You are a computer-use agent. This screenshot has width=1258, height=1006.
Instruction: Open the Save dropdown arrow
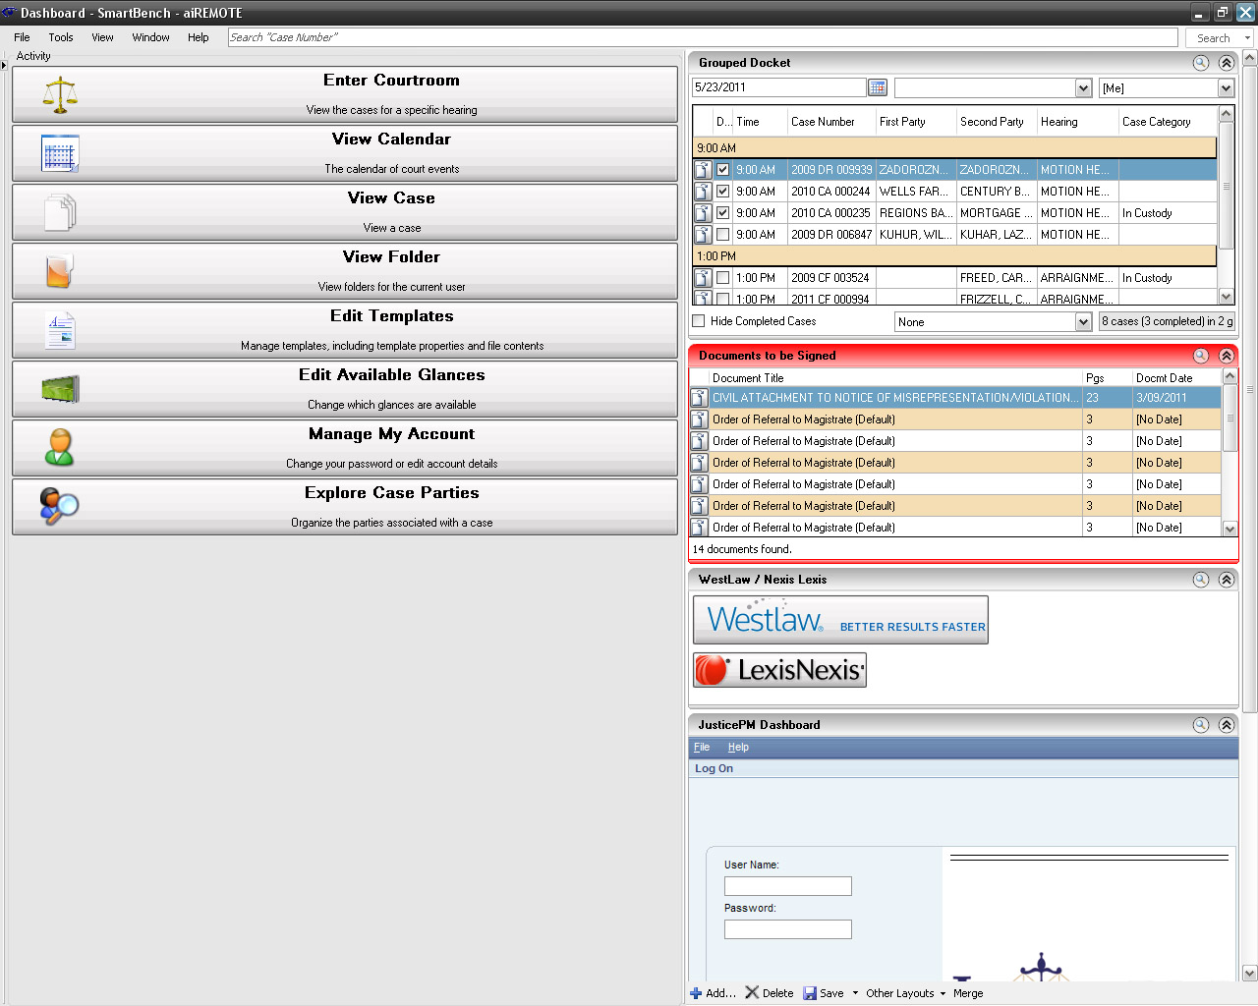[x=855, y=993]
